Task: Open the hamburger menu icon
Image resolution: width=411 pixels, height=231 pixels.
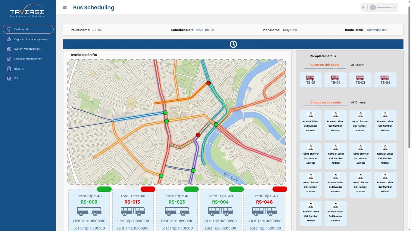Action: click(x=64, y=8)
